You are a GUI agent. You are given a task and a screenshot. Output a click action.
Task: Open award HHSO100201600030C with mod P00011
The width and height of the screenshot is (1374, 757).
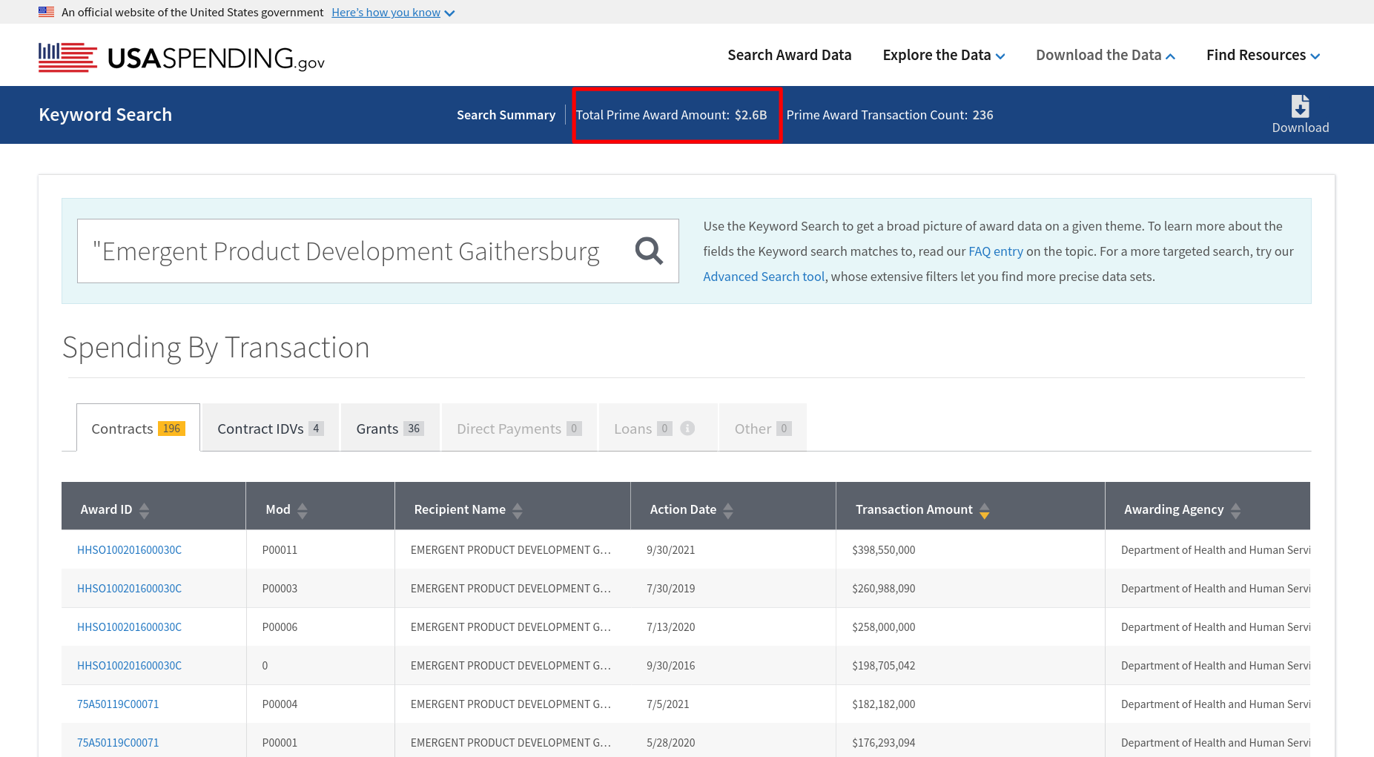129,549
